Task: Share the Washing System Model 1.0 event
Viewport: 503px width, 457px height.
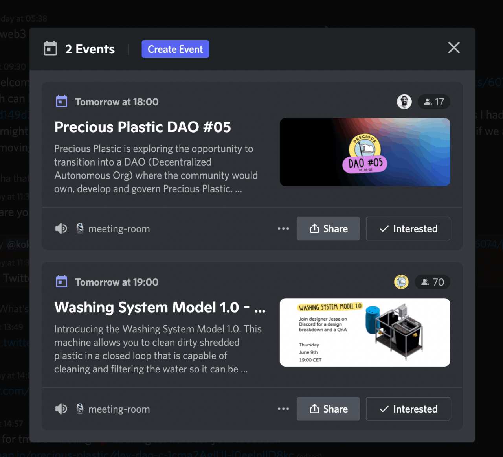Action: (x=328, y=409)
